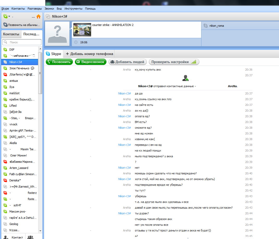
Task: Click the contact search field
Action: [22, 42]
